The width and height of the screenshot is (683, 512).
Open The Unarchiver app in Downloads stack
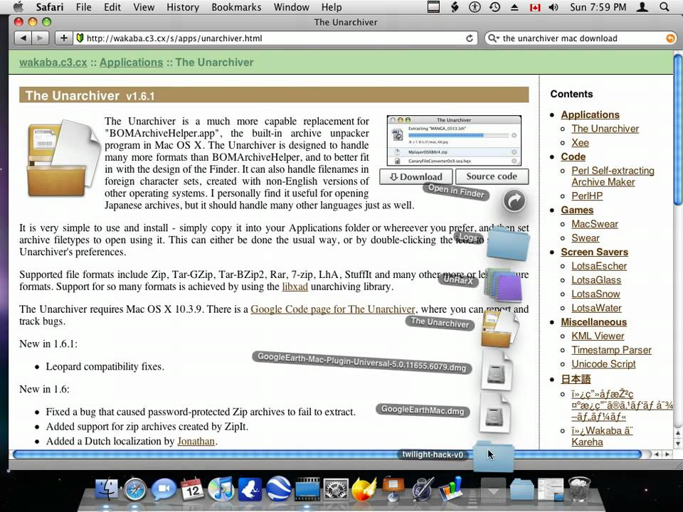tap(499, 329)
